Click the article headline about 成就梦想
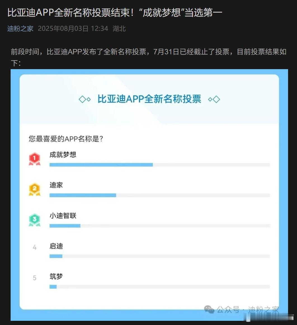Screen dimensions: 297x325 [115, 12]
